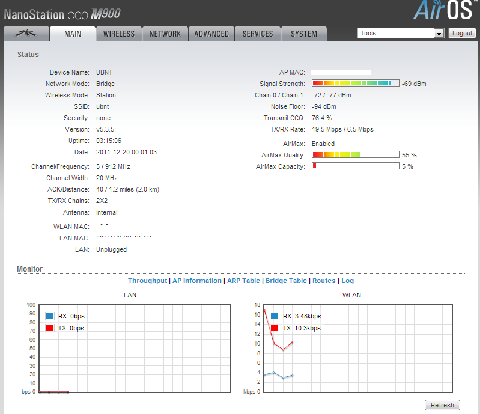Click the Uptime value 03:15:06

click(x=109, y=141)
